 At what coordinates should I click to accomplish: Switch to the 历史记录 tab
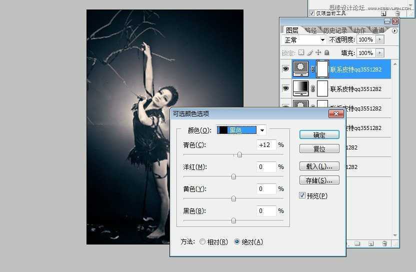[x=335, y=30]
